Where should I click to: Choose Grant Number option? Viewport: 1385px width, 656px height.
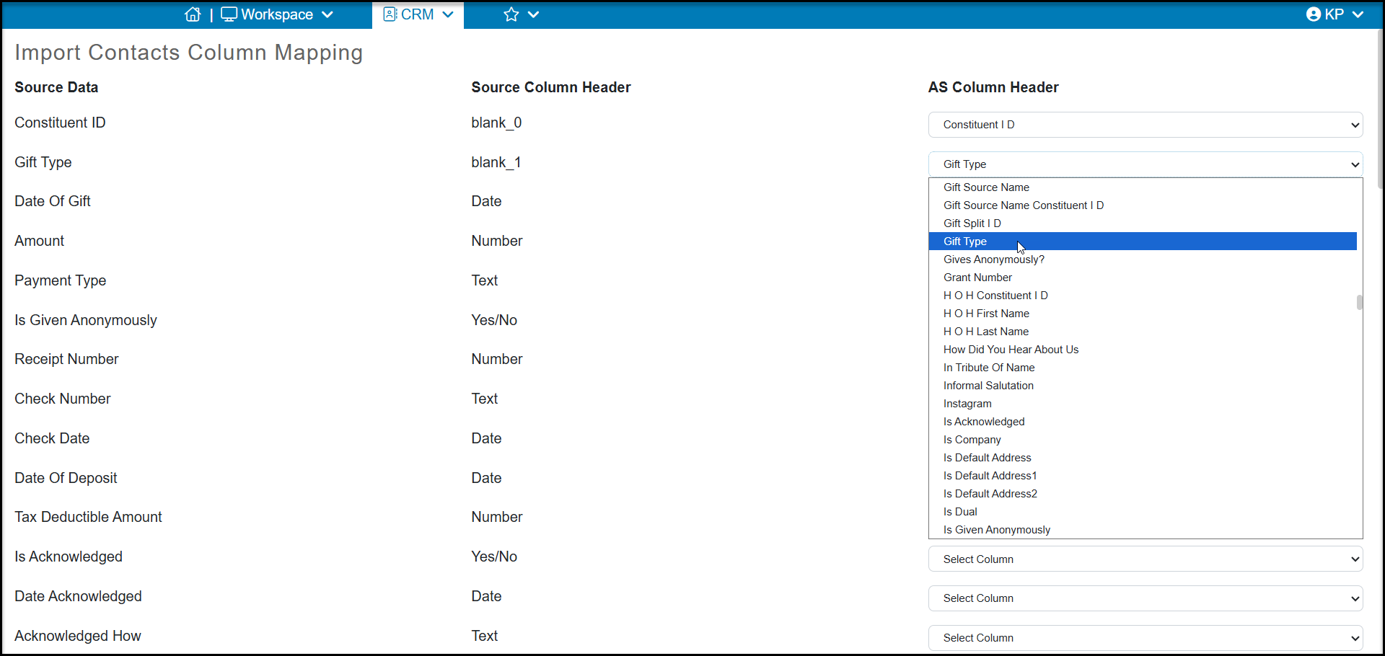coord(1143,278)
